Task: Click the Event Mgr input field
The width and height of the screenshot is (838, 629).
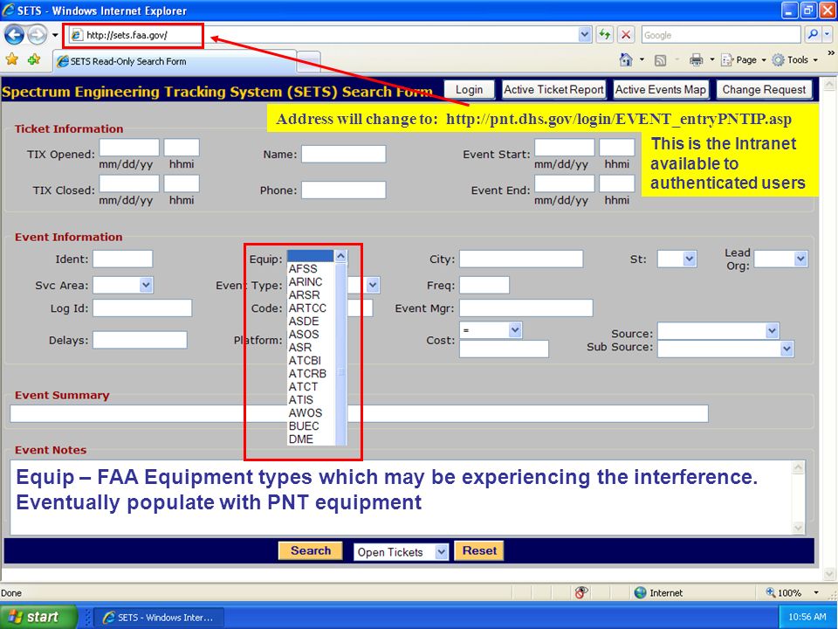Action: click(525, 308)
